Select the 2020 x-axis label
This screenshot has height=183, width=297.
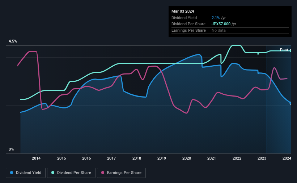pyautogui.click(x=187, y=158)
